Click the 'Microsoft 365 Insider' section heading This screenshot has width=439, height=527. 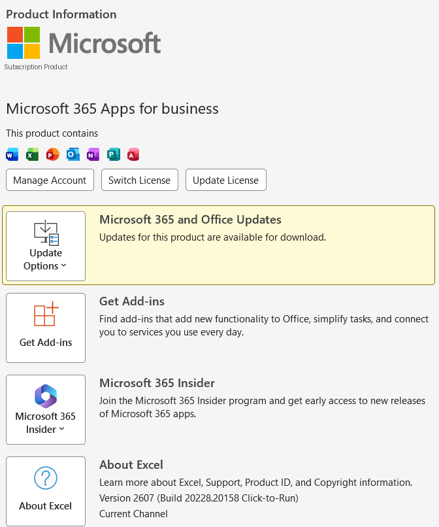[x=157, y=382]
